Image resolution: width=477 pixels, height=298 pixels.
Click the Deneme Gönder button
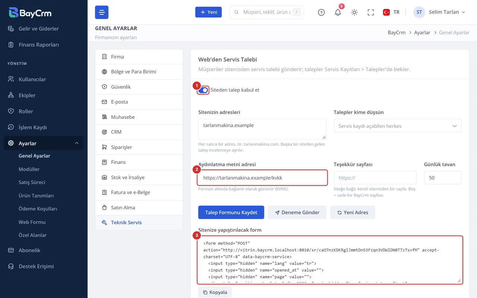(297, 212)
